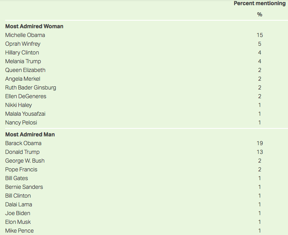Click on Hillary Clinton in the table
Viewport: 288px width, 235px height.
click(x=22, y=52)
